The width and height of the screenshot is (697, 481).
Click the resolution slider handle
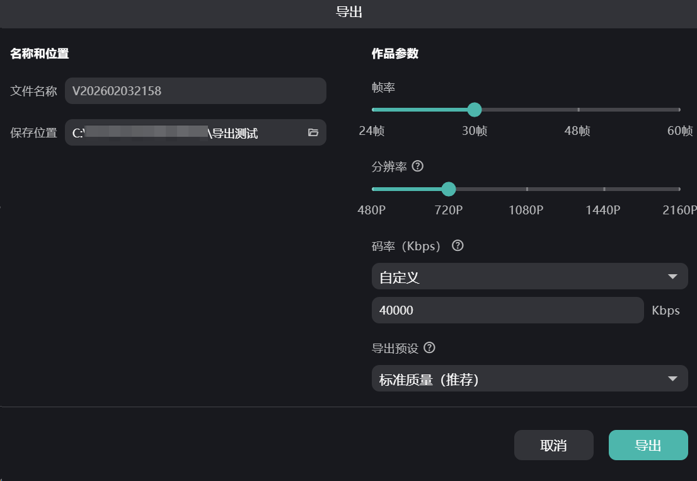tap(449, 189)
